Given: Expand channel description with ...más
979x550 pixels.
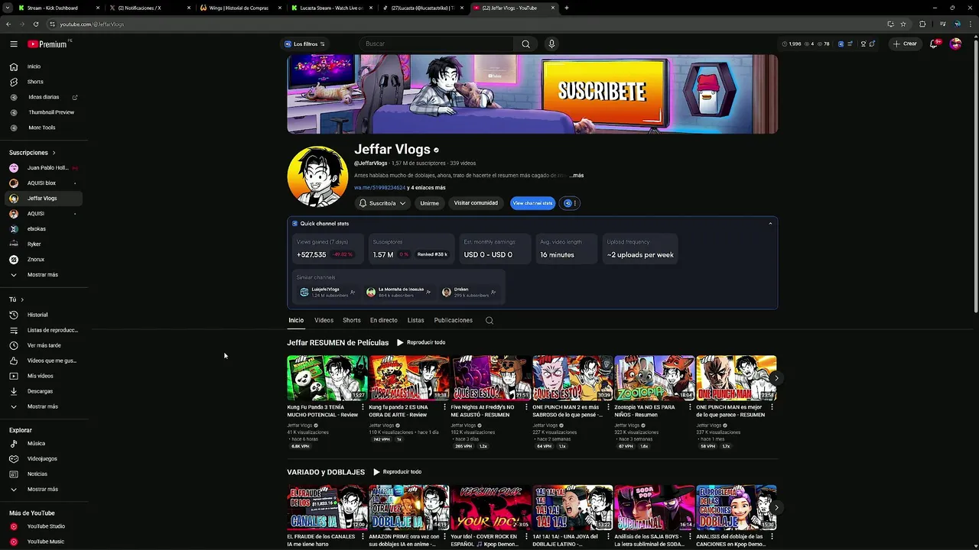Looking at the screenshot, I should coord(576,176).
